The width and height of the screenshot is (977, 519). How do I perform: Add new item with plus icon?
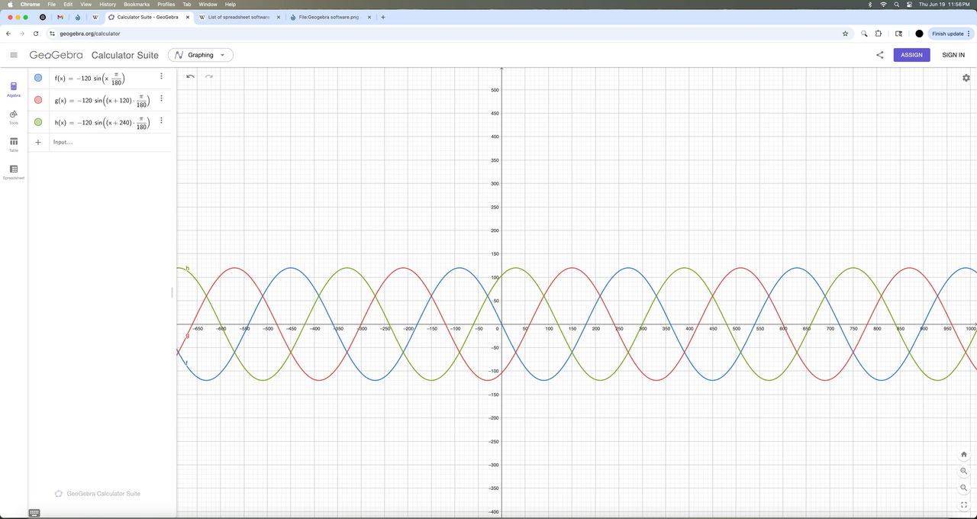coord(38,142)
